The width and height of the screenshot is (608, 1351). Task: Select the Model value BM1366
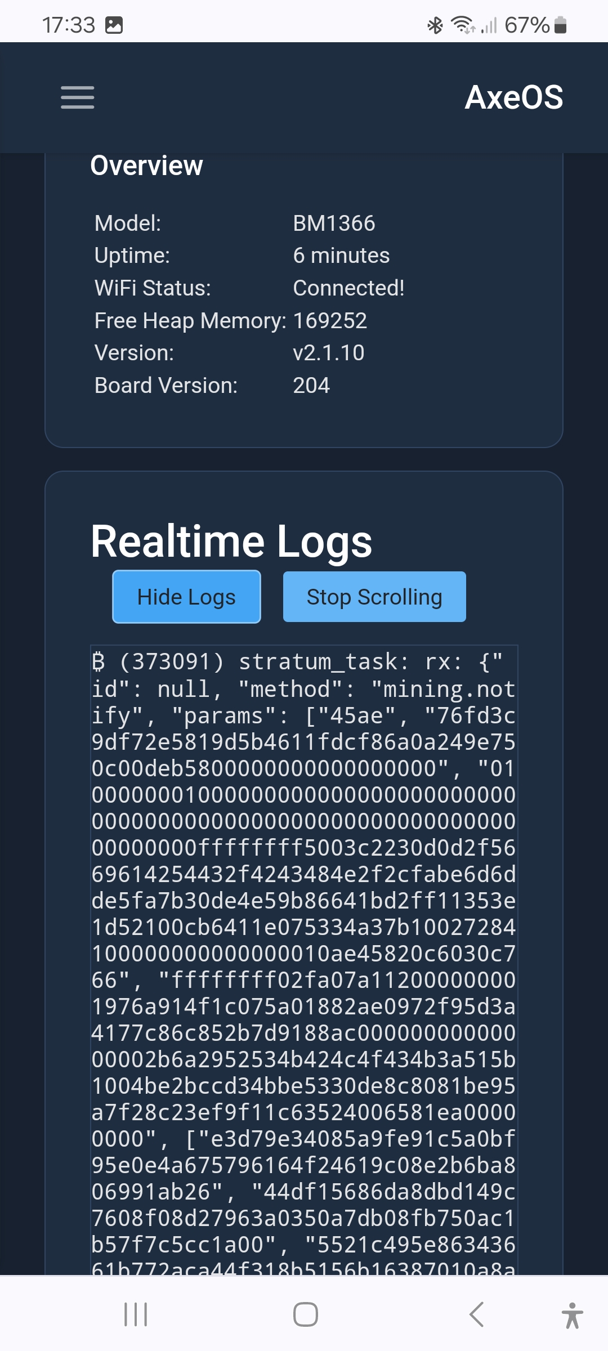334,223
